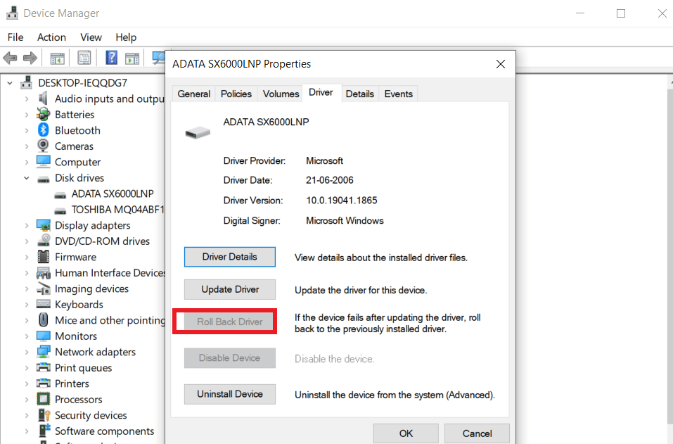Click the Show/Hide Console Tree toolbar icon

click(x=57, y=58)
